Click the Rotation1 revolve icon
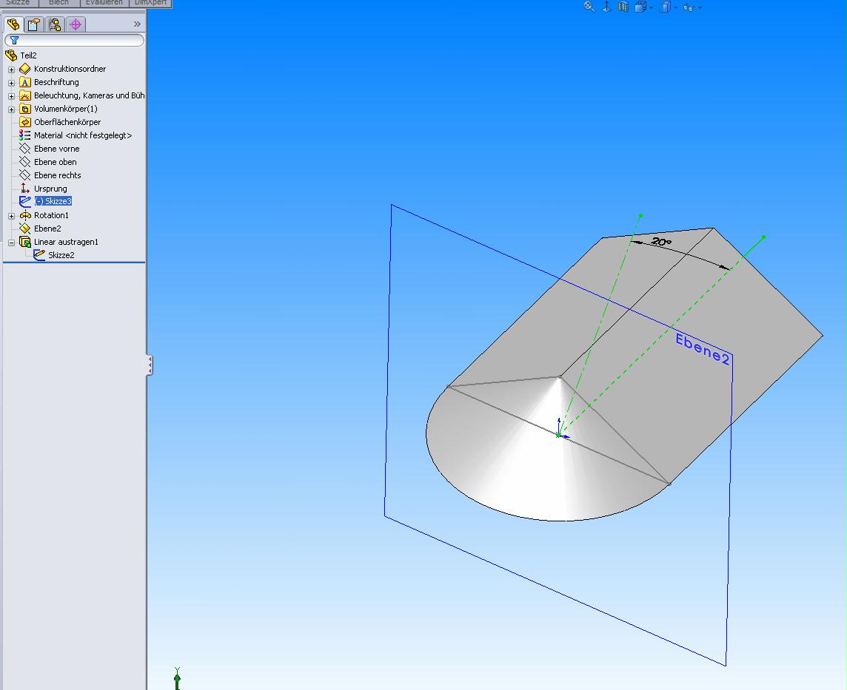This screenshot has width=847, height=690. (25, 215)
